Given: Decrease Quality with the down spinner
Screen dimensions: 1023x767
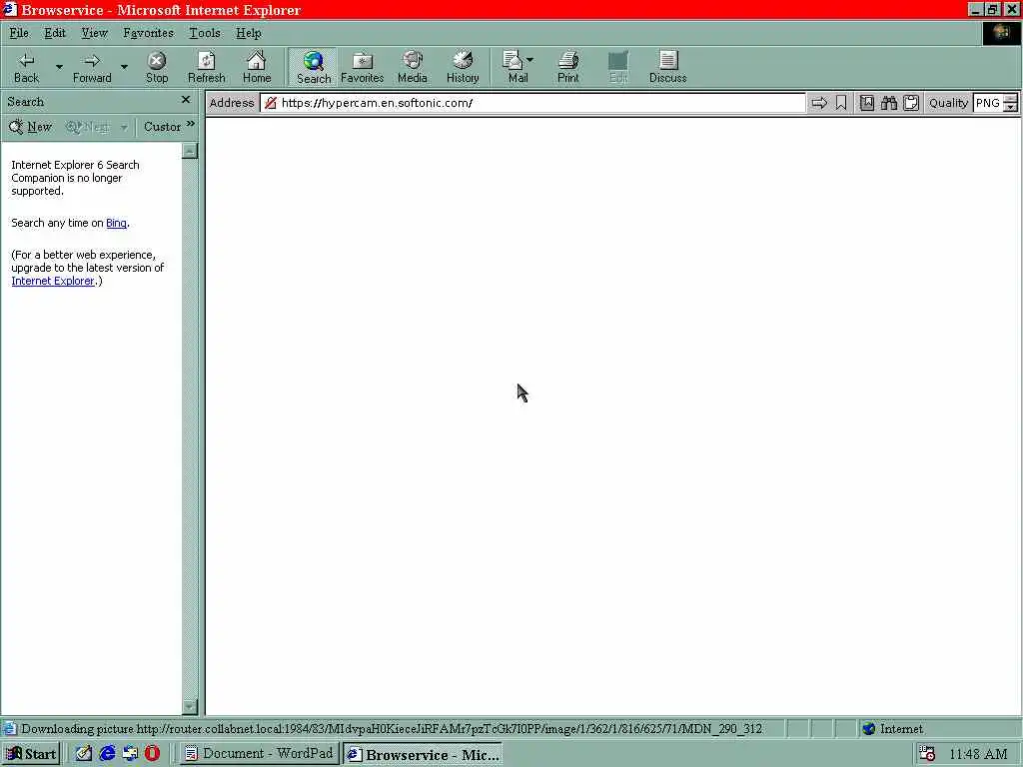Looking at the screenshot, I should coord(1011,107).
